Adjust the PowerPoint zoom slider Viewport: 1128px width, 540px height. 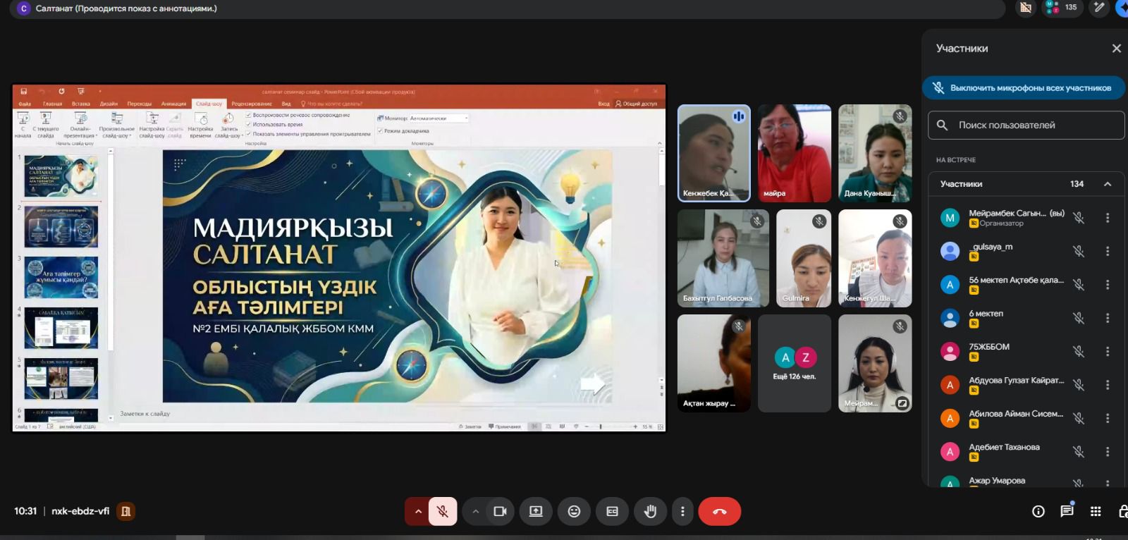click(x=601, y=427)
